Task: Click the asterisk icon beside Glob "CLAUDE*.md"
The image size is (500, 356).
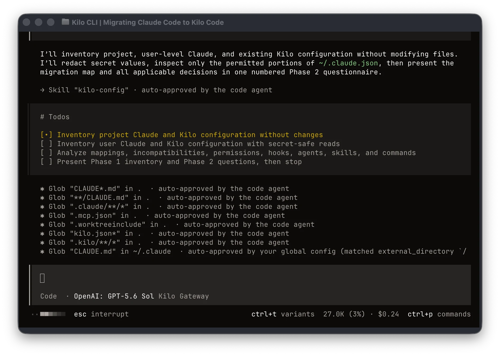Action: (x=42, y=189)
